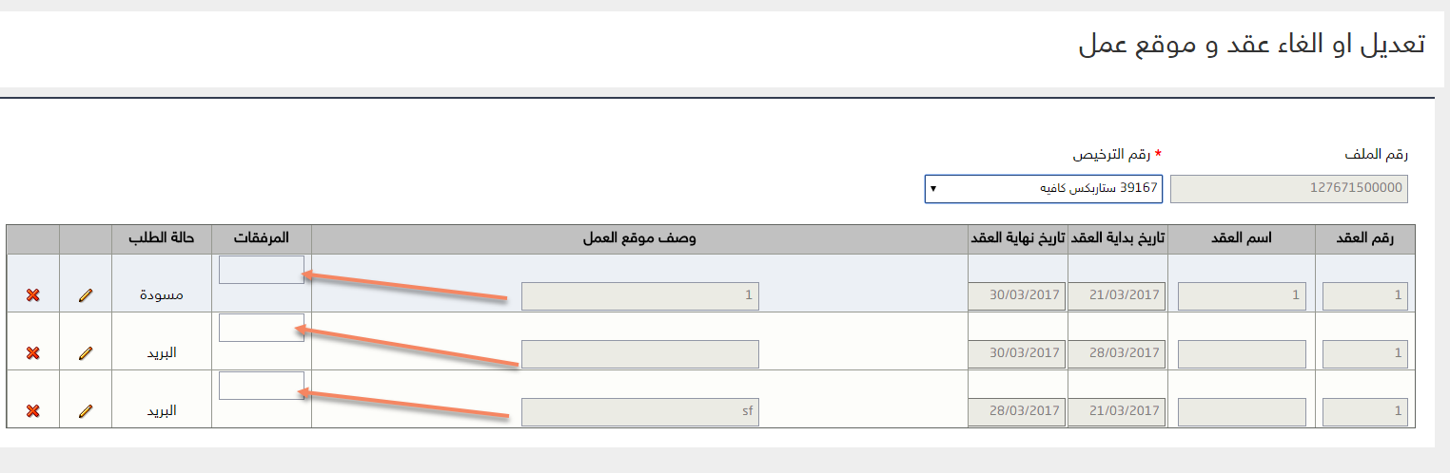Click the file number field 127671500000
This screenshot has width=1450, height=473.
(x=1288, y=188)
